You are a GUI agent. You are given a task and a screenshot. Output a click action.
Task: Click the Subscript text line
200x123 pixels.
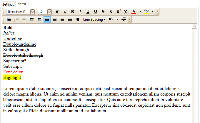click(x=13, y=66)
